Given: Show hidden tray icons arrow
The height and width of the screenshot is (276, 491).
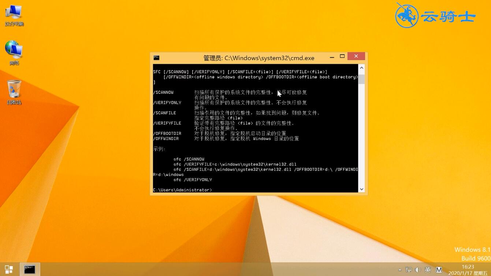Looking at the screenshot, I should coord(399,270).
